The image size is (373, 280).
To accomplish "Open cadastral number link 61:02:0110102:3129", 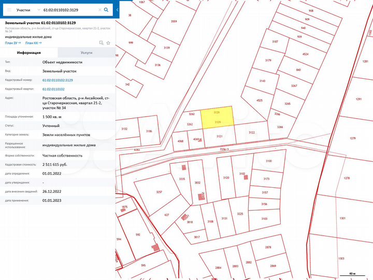I will [58, 80].
